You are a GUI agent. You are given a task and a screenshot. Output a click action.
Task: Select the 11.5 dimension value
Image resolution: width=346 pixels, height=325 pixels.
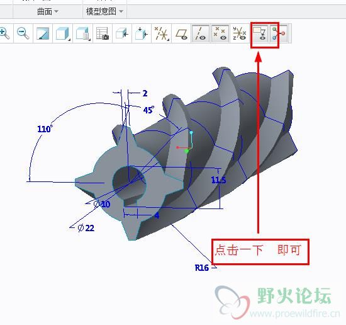click(218, 180)
